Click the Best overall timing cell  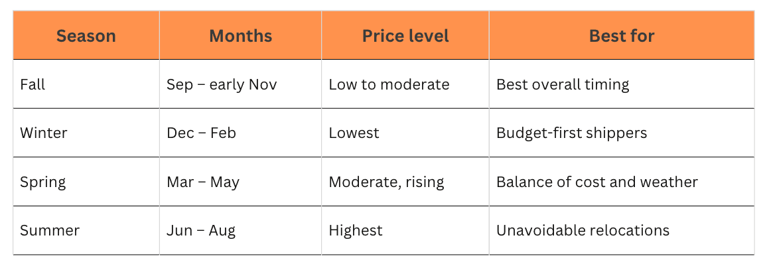(622, 84)
